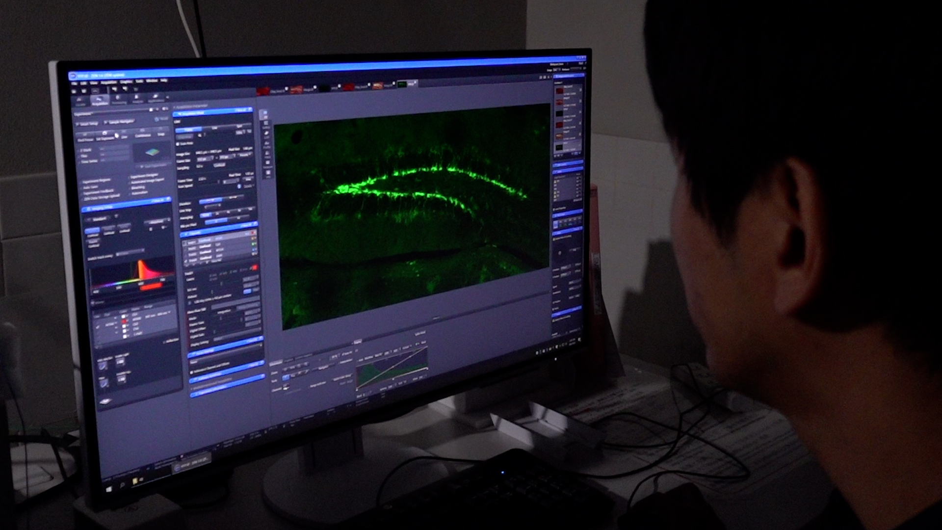Select the Frame scan mode button
This screenshot has width=942, height=530.
tap(188, 130)
